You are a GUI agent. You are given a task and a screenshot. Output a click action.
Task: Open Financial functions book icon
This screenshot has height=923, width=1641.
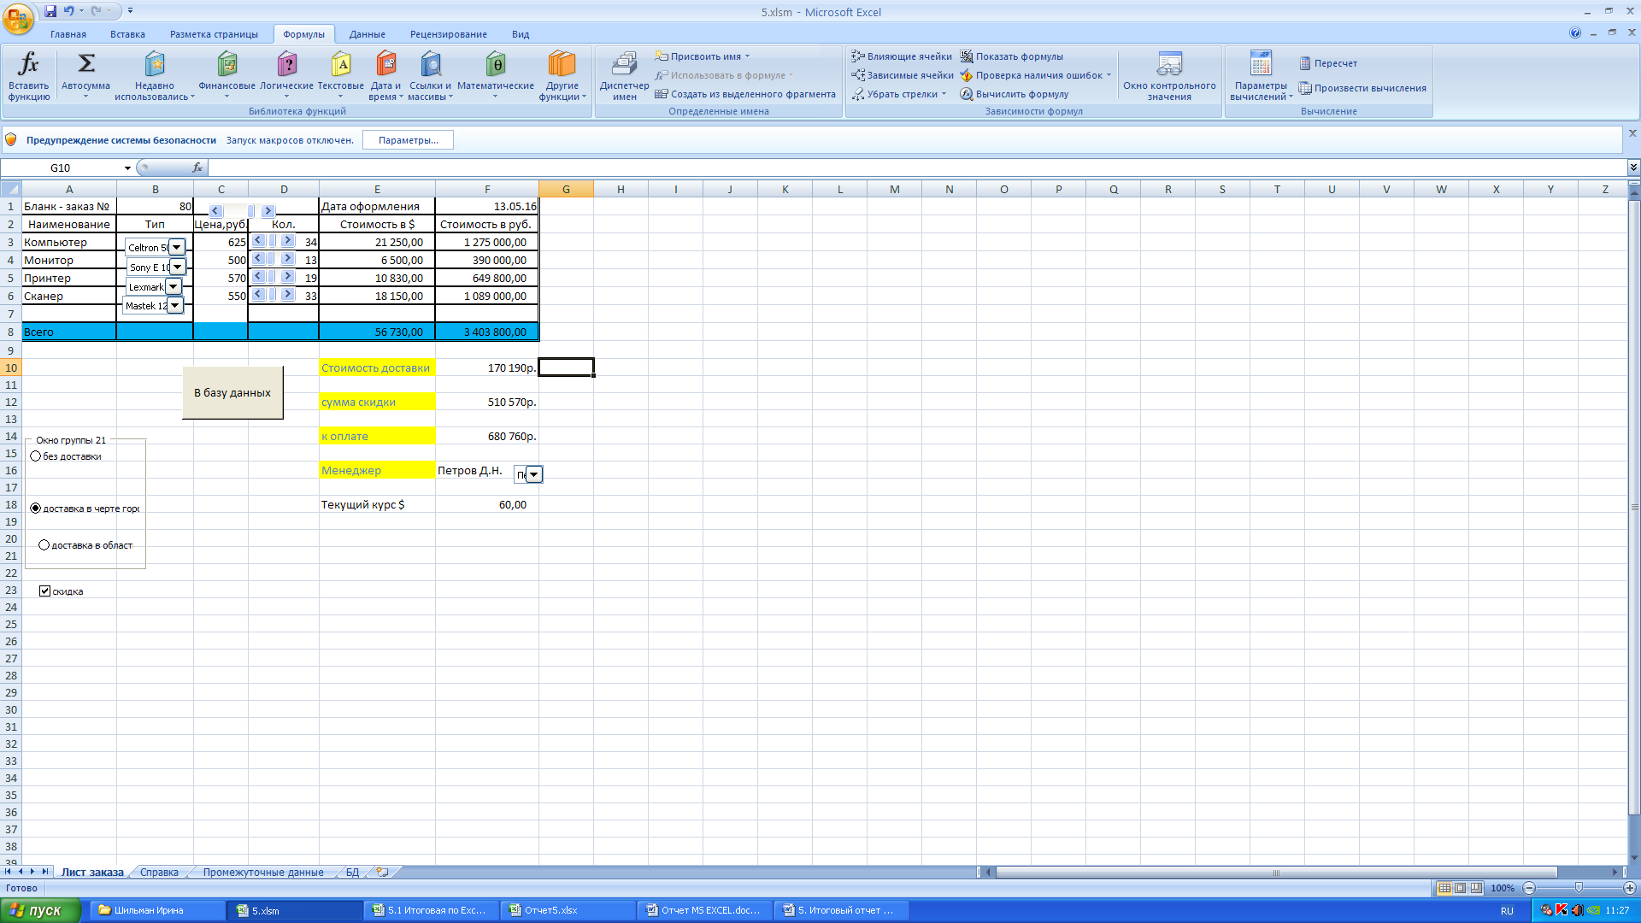226,65
